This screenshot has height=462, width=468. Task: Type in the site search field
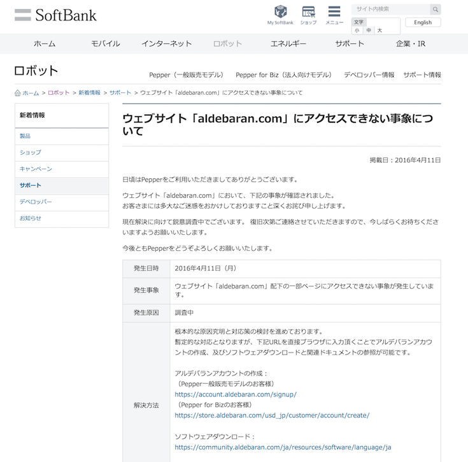390,10
